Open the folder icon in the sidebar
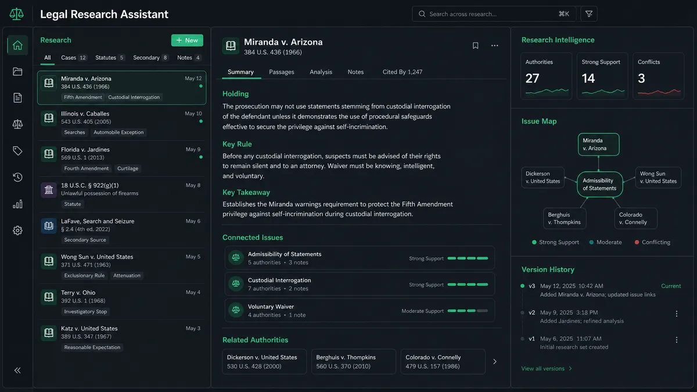This screenshot has height=392, width=697. 17,71
